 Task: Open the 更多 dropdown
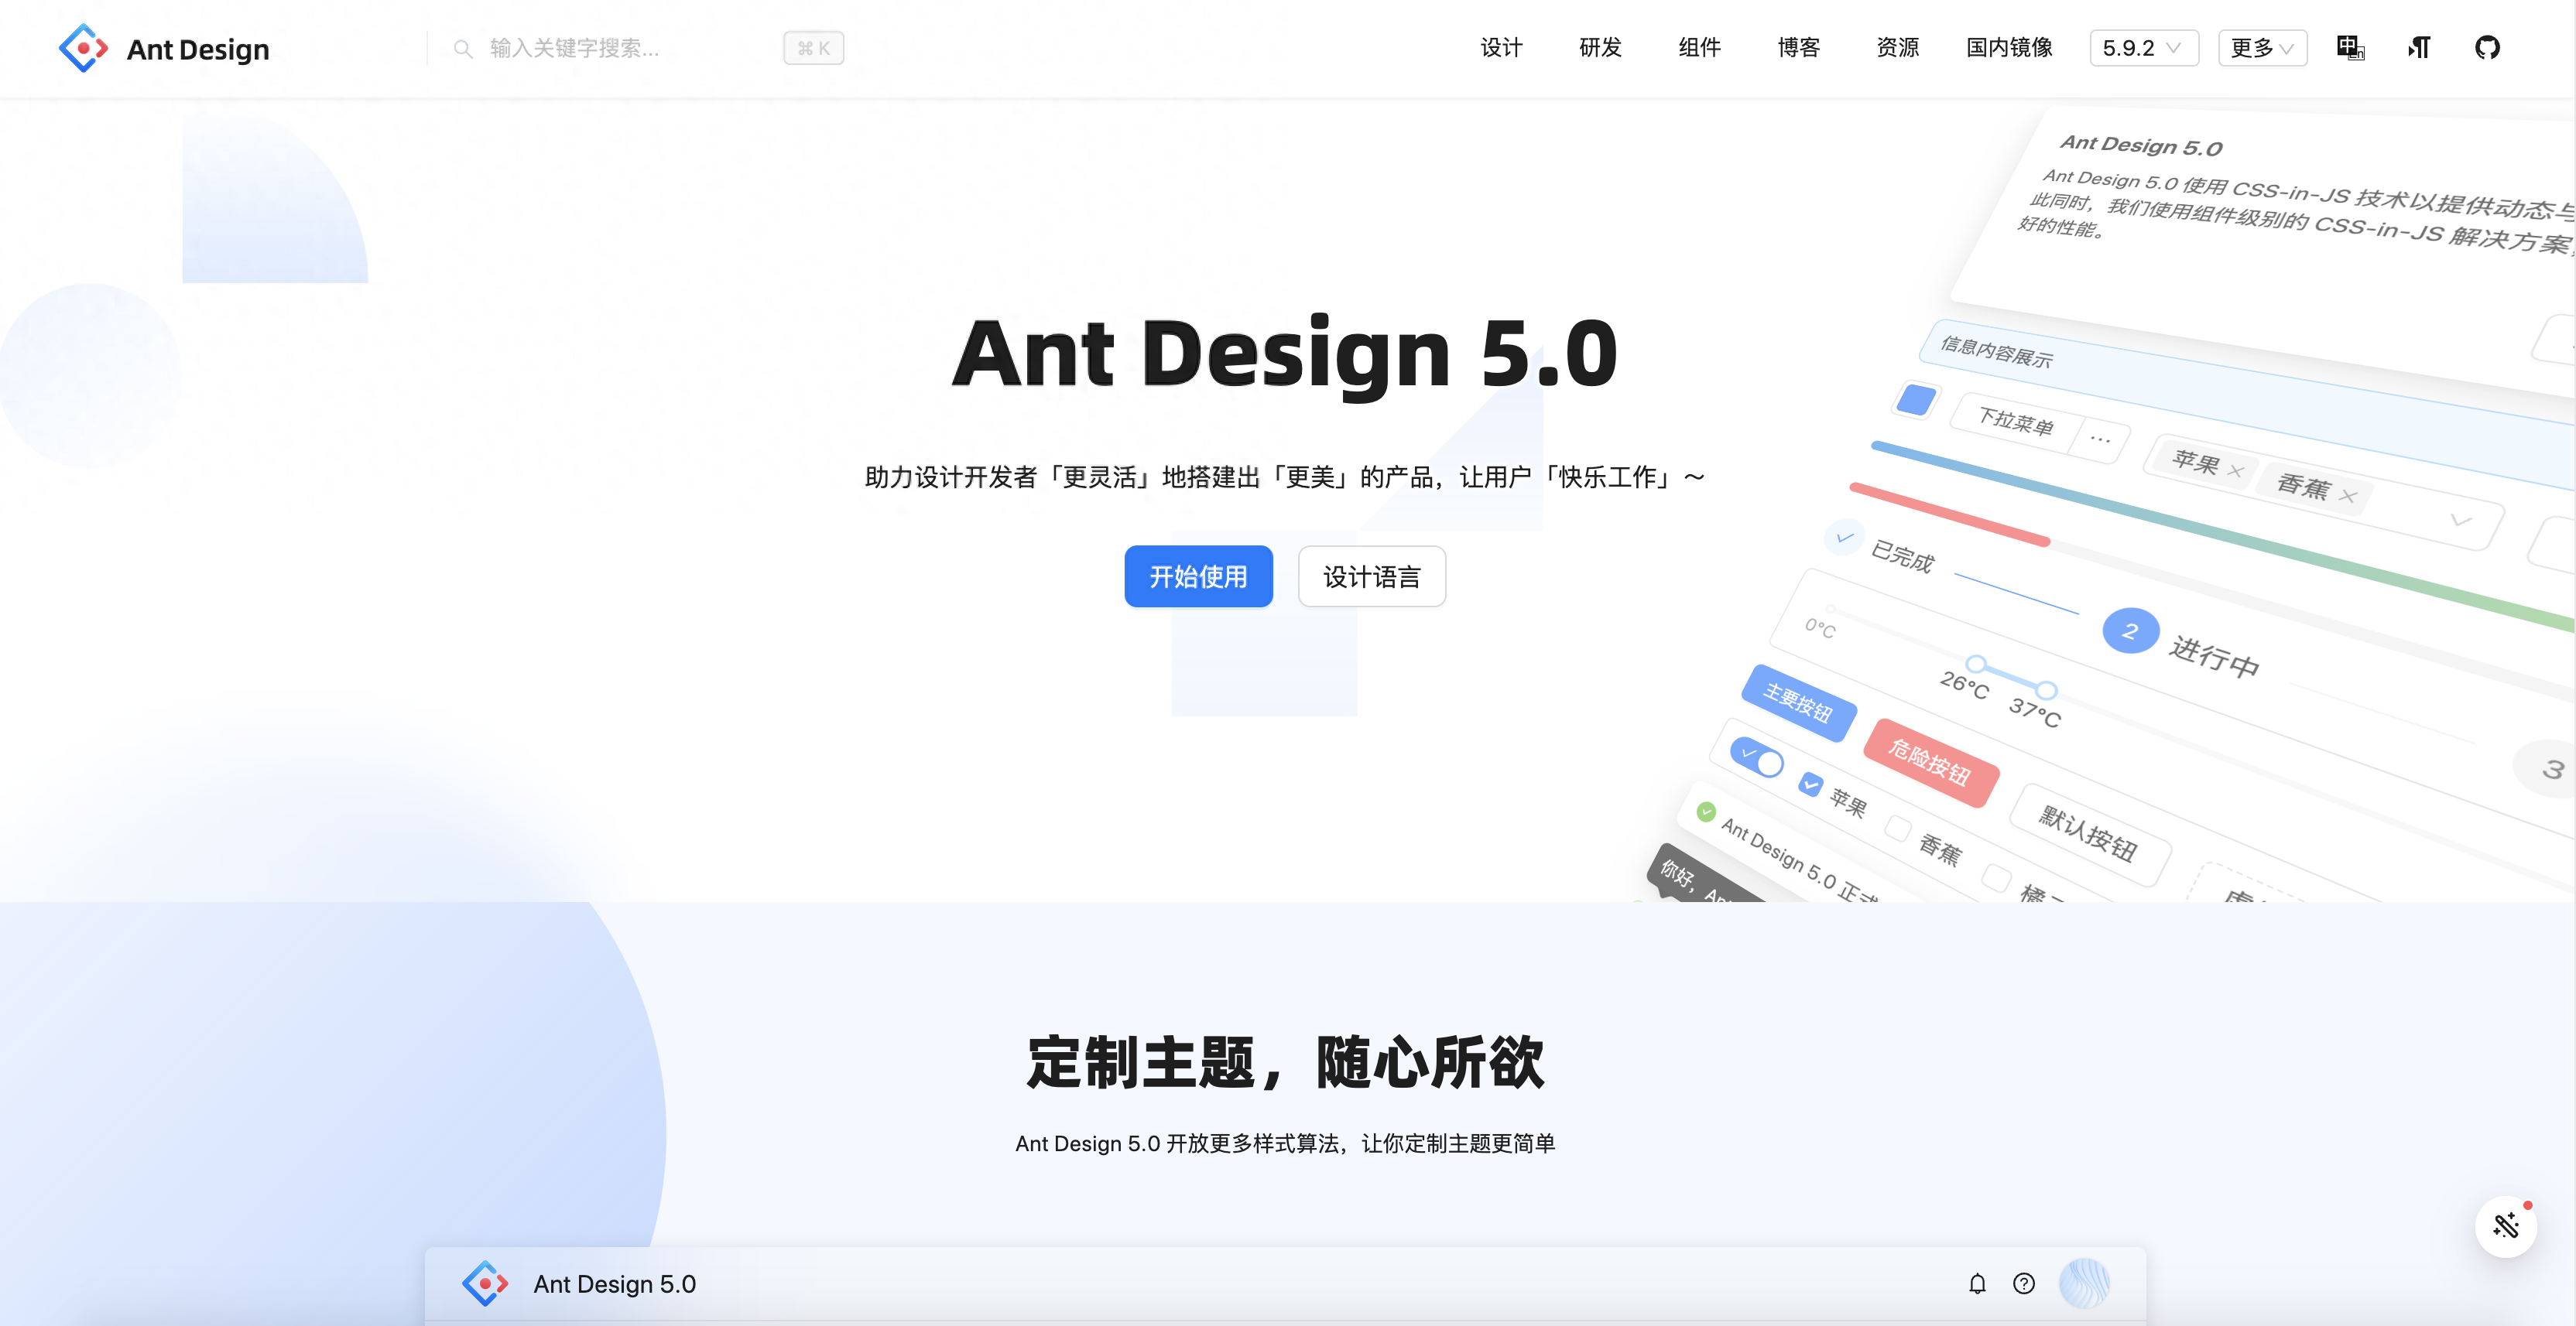(2262, 48)
